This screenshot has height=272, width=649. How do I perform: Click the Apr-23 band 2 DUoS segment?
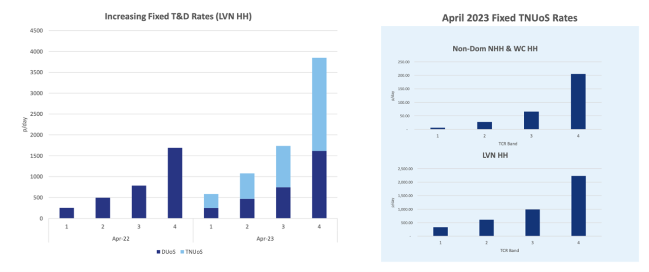[247, 208]
